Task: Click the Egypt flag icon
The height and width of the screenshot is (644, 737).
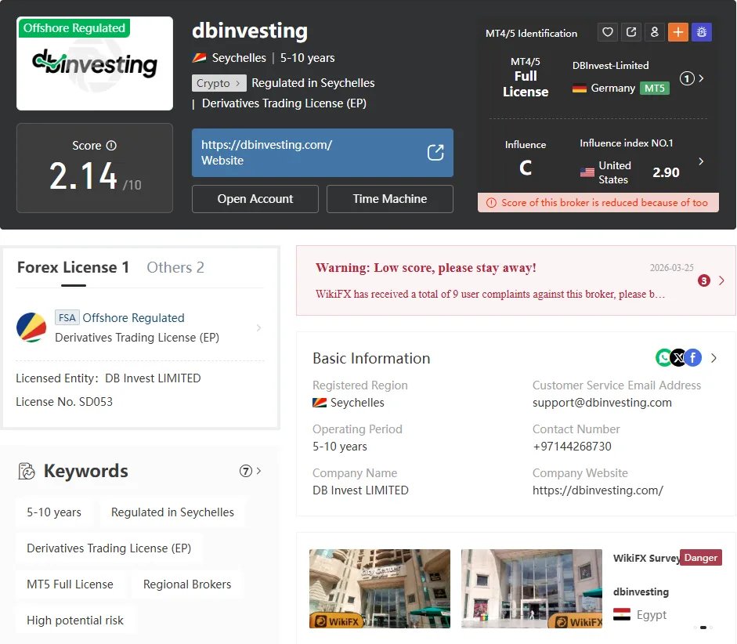Action: click(x=621, y=614)
